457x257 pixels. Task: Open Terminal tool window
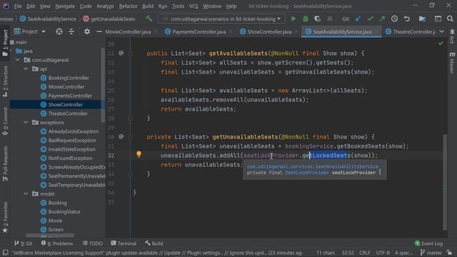coord(124,243)
